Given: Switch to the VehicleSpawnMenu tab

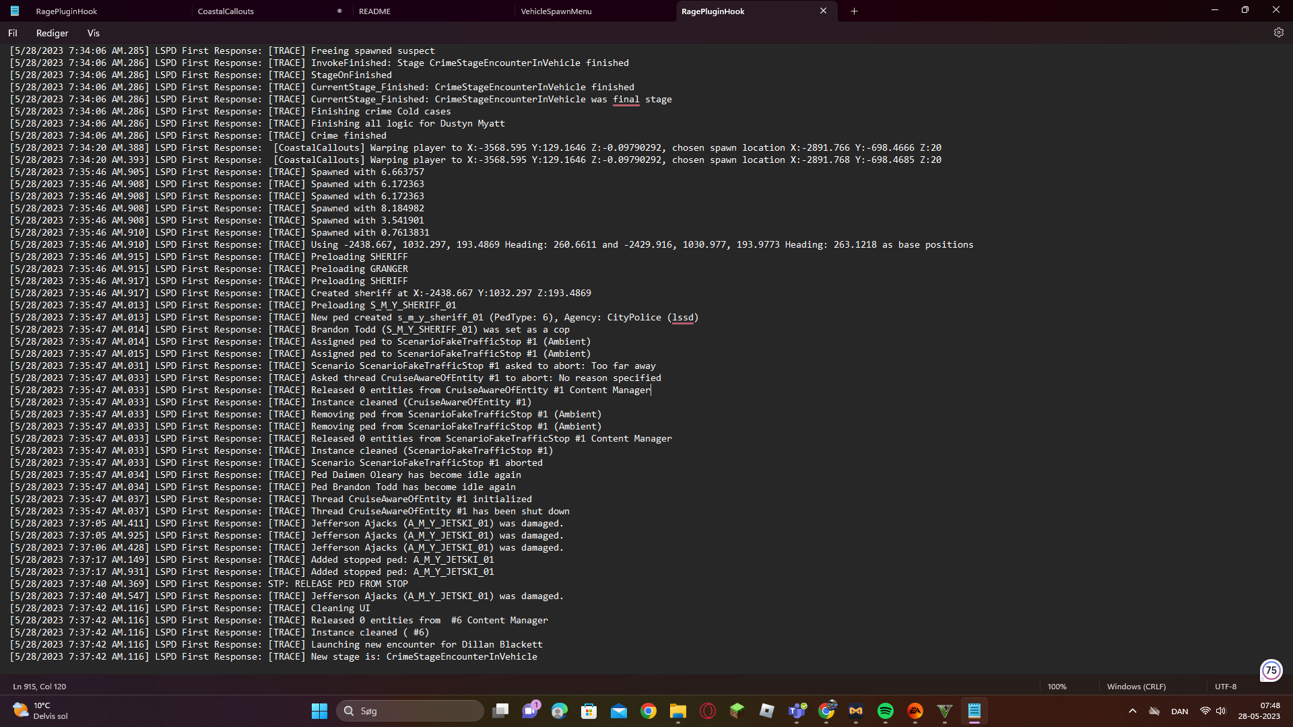Looking at the screenshot, I should 556,11.
